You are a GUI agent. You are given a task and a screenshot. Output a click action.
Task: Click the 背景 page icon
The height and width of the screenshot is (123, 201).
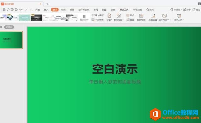(109, 16)
